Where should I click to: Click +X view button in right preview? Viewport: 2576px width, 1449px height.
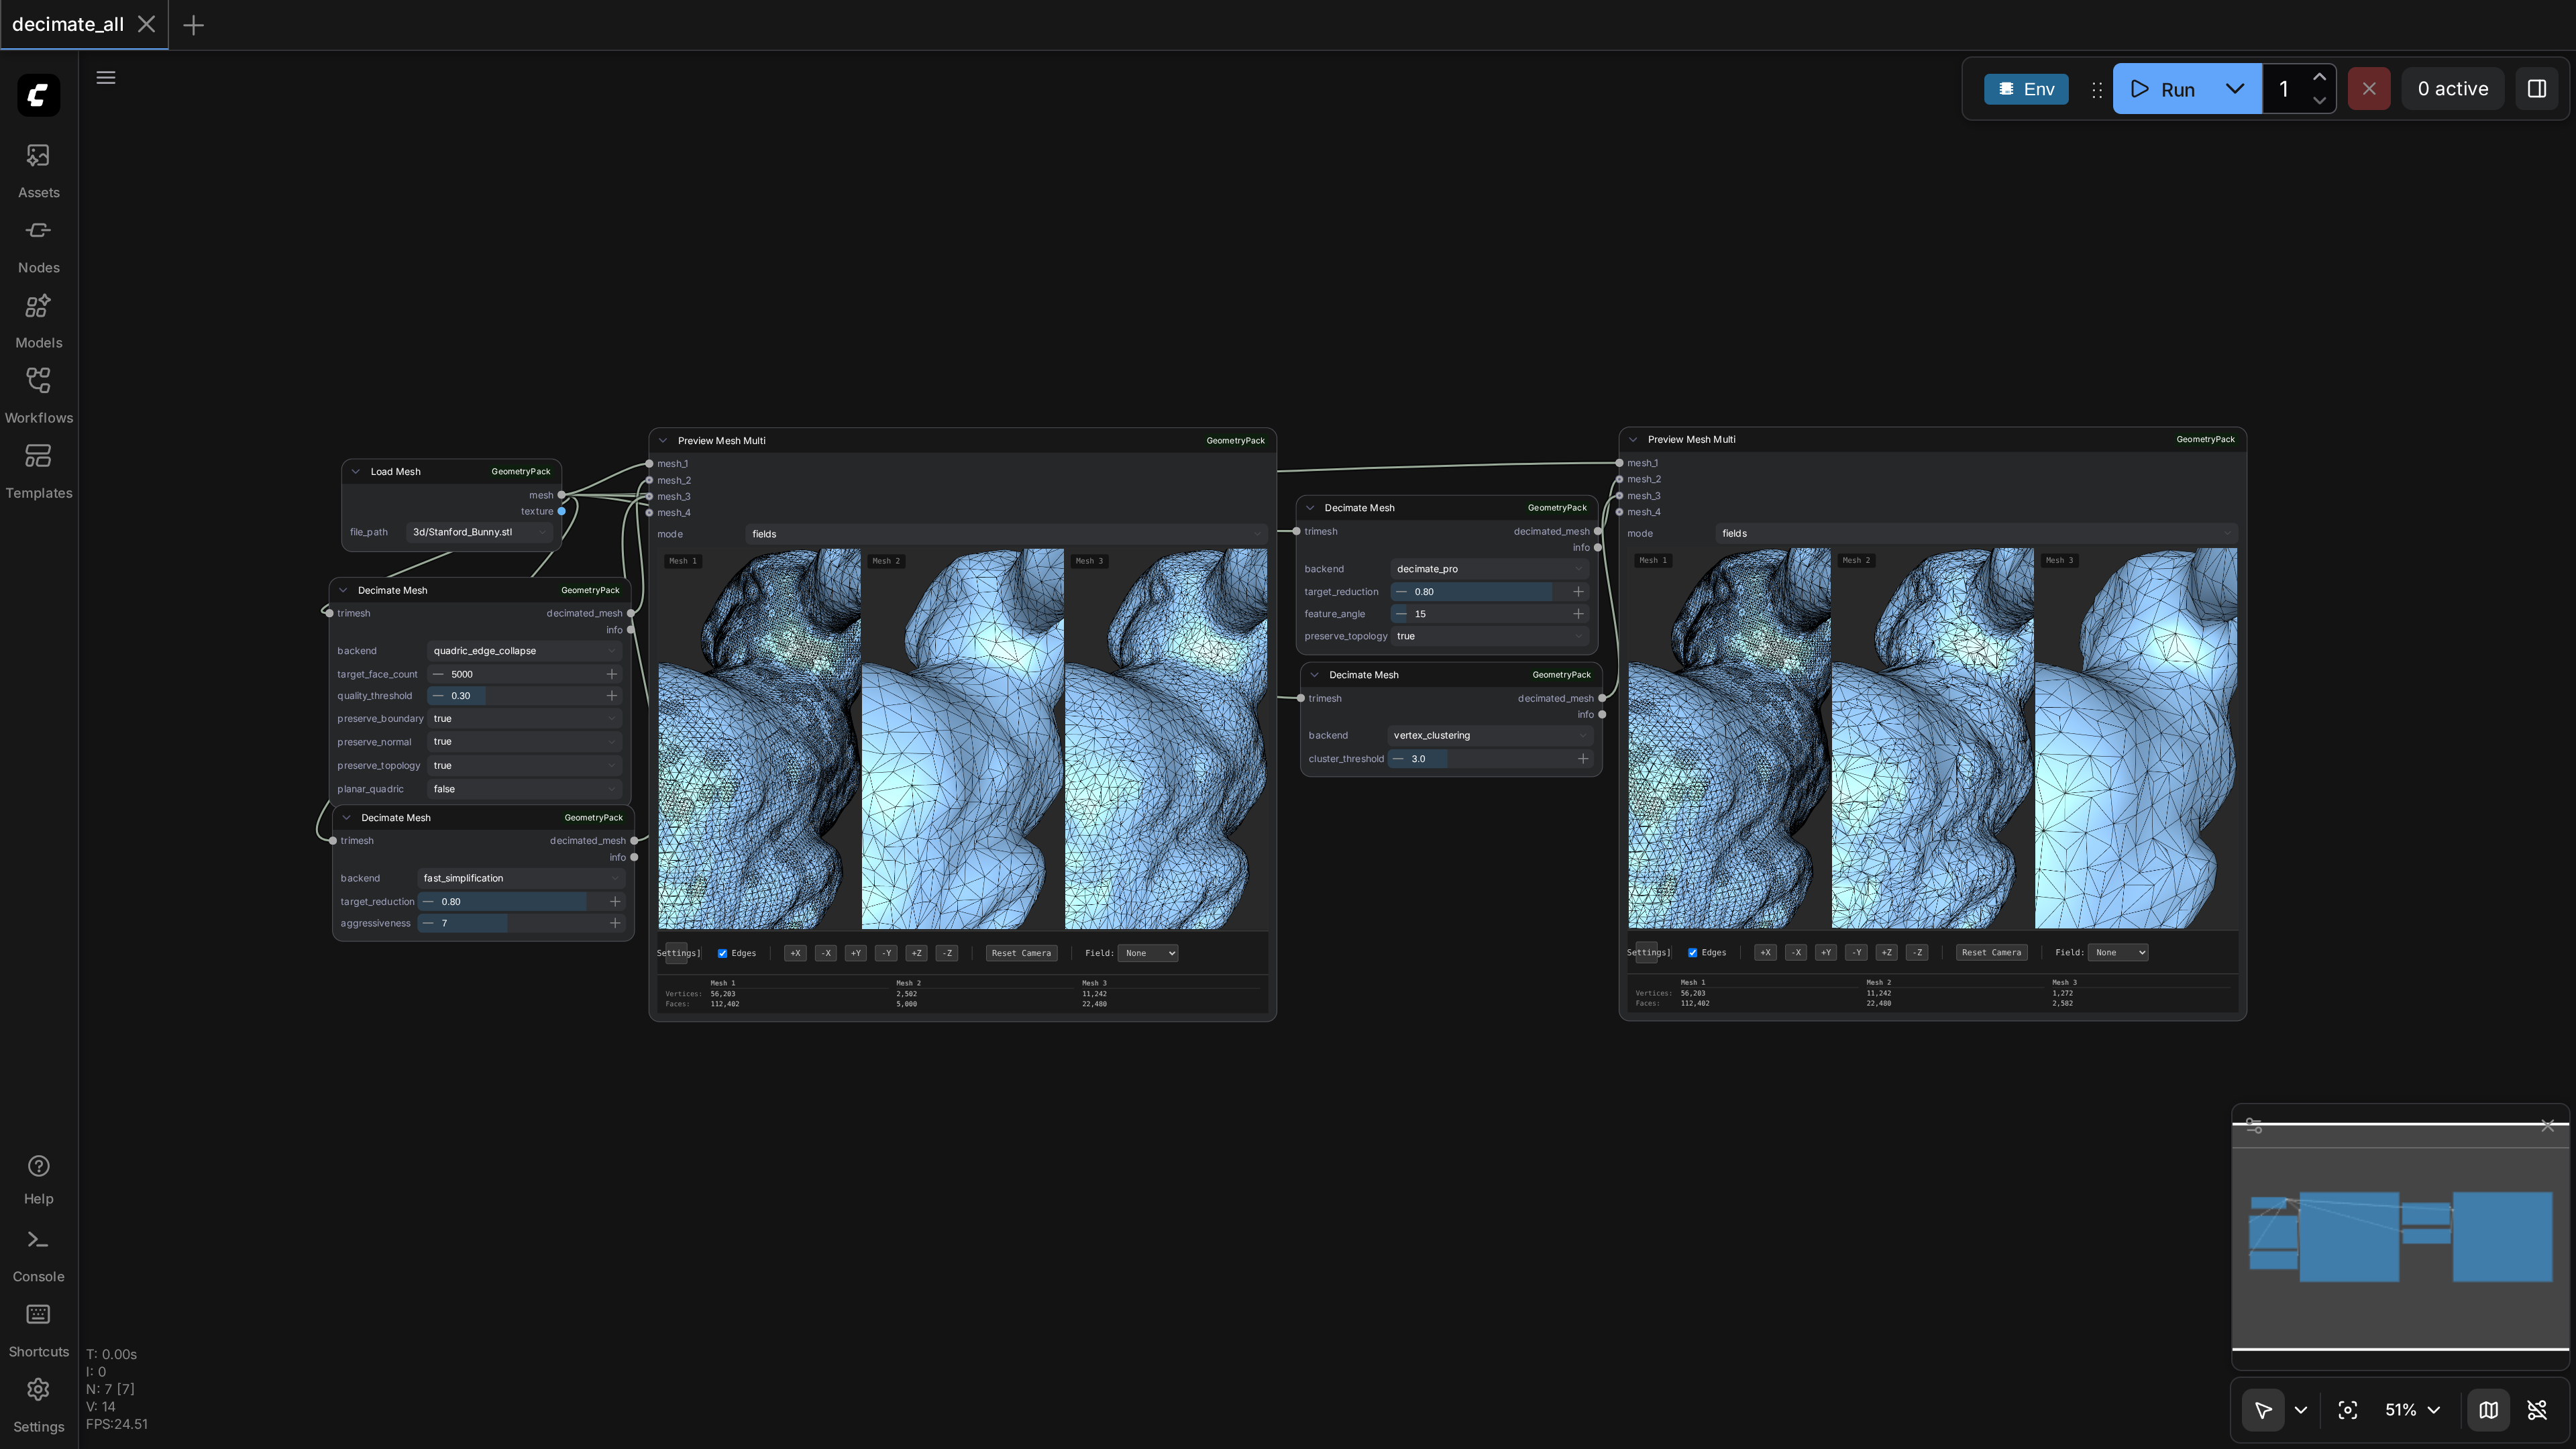point(1765,952)
